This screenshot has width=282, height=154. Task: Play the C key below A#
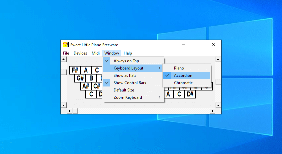[x=91, y=94]
